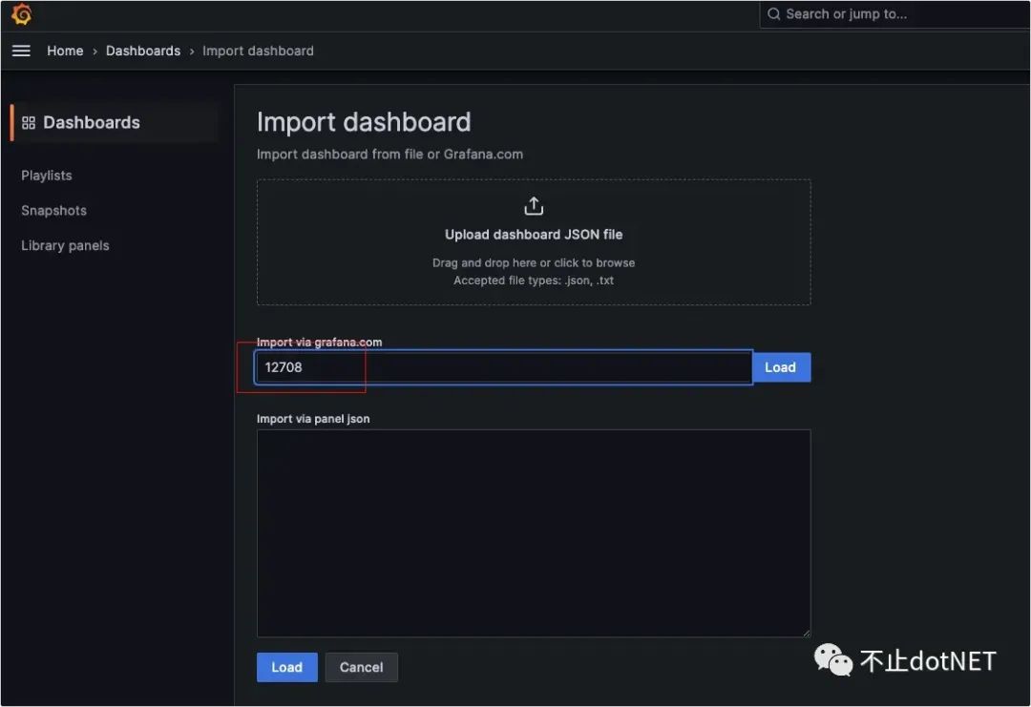This screenshot has height=707, width=1031.
Task: Cancel the dashboard import
Action: click(x=361, y=667)
